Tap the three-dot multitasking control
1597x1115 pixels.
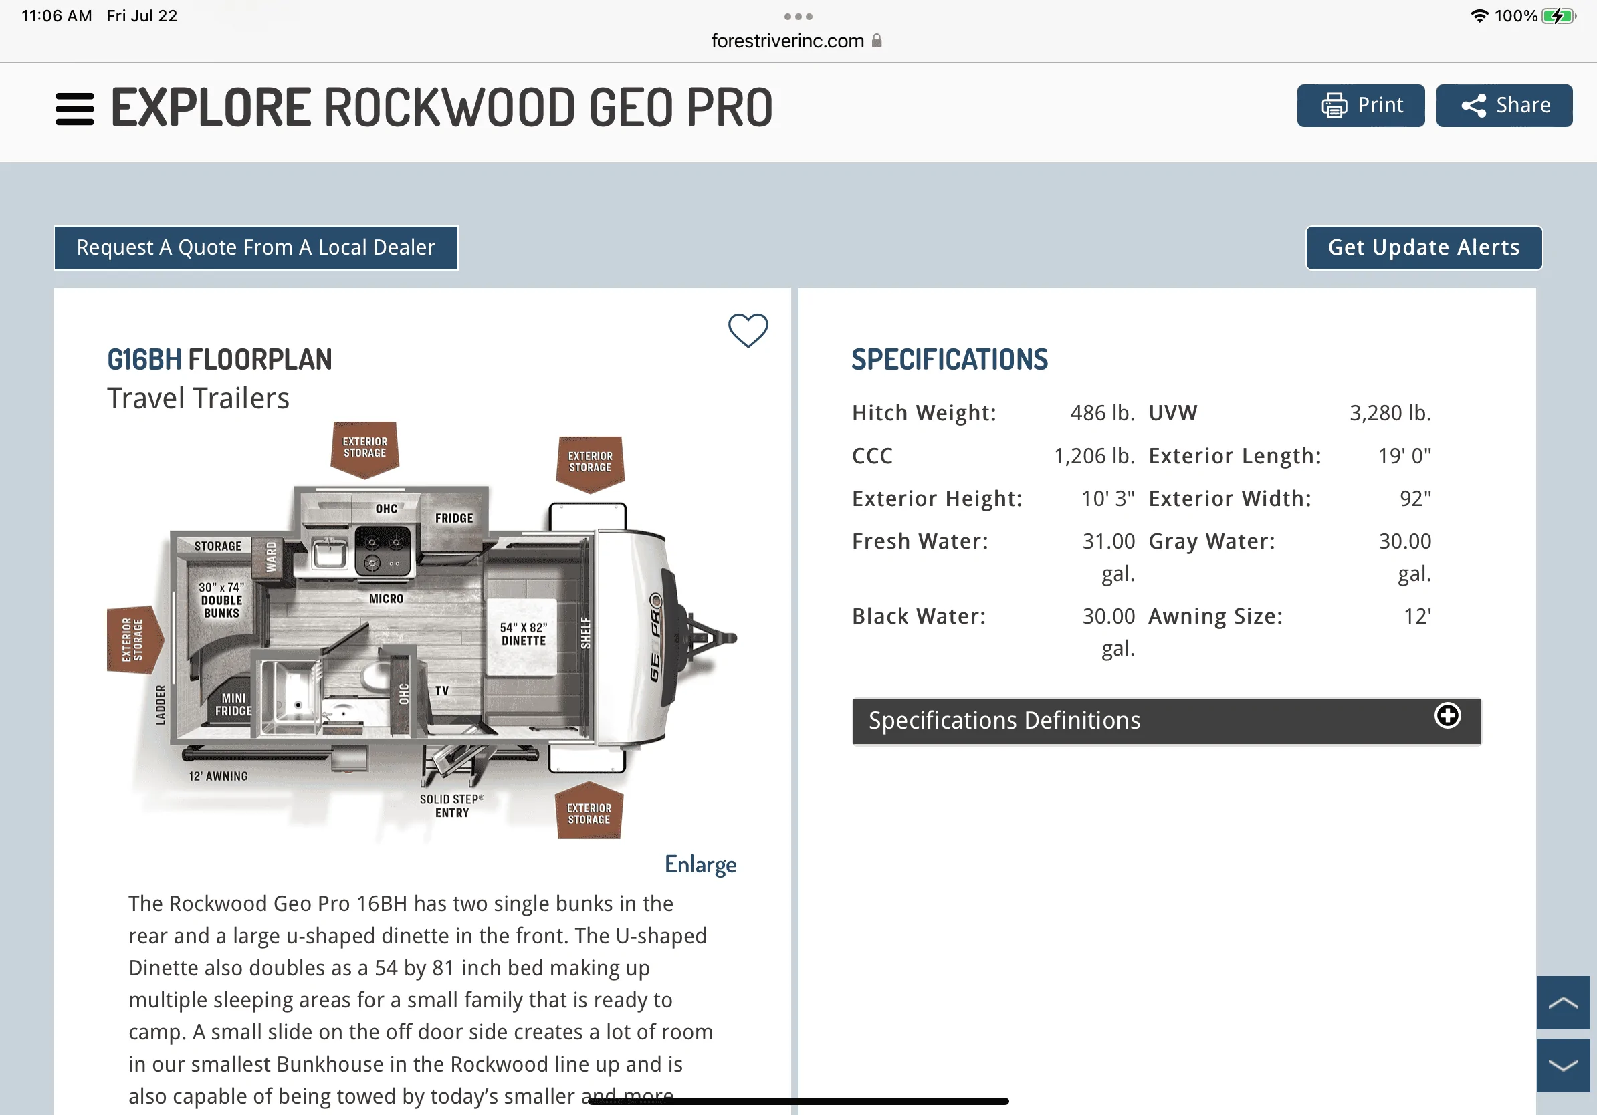[798, 16]
